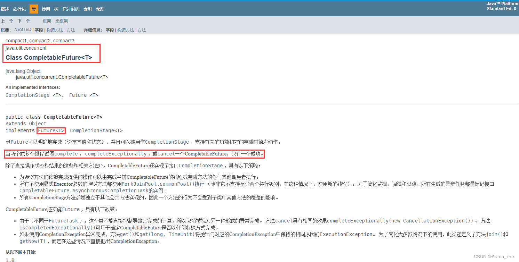This screenshot has width=519, height=262.
Task: Click Future after CompletableFuture还实施
Action: point(71,209)
